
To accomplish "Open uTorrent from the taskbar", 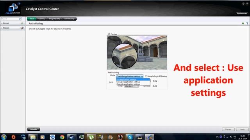I will [91, 137].
